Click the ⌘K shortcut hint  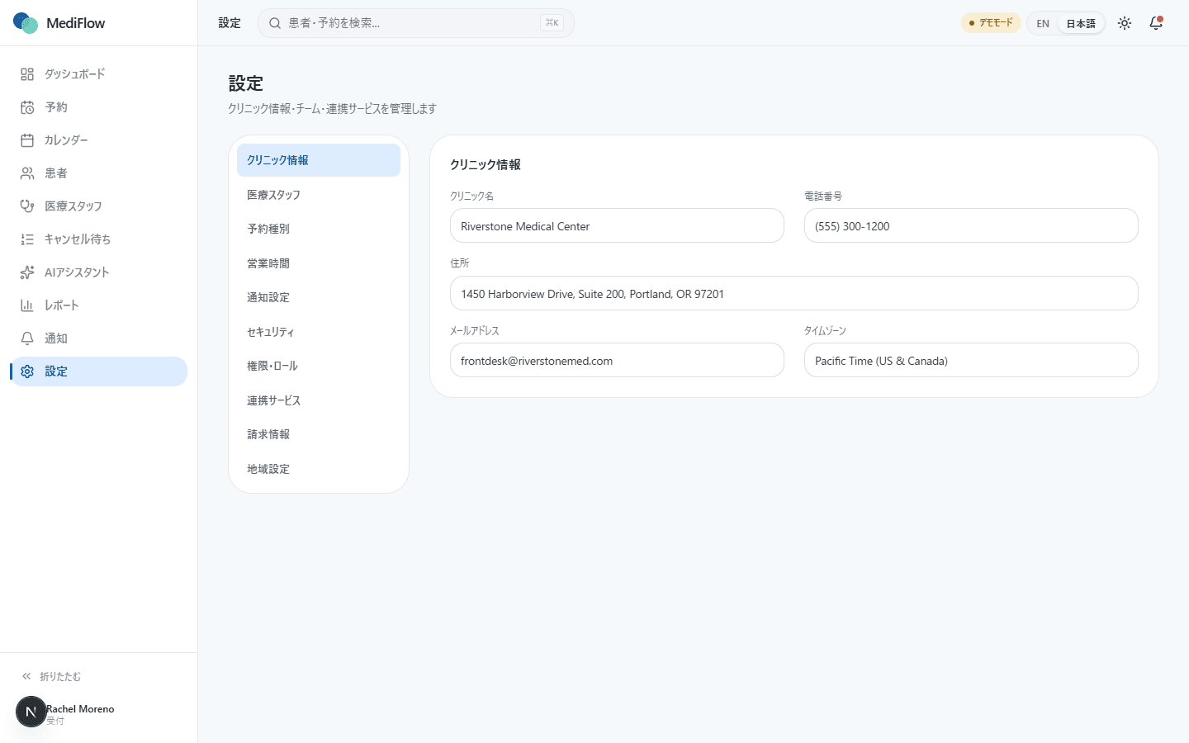coord(552,23)
